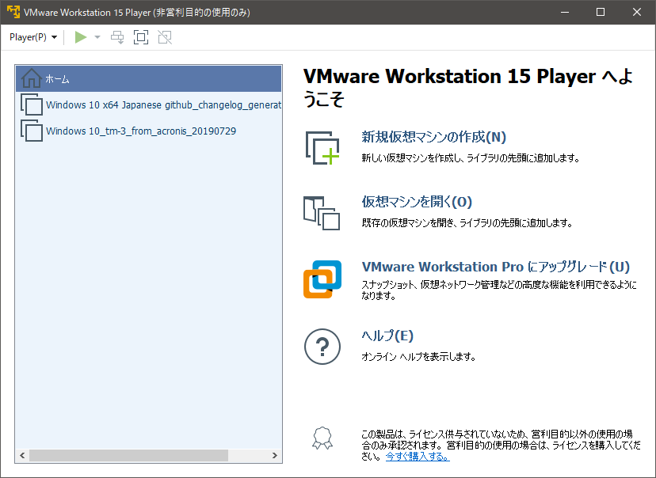Click the VMware title bar app icon
Screen dimensions: 656x478
[13, 12]
